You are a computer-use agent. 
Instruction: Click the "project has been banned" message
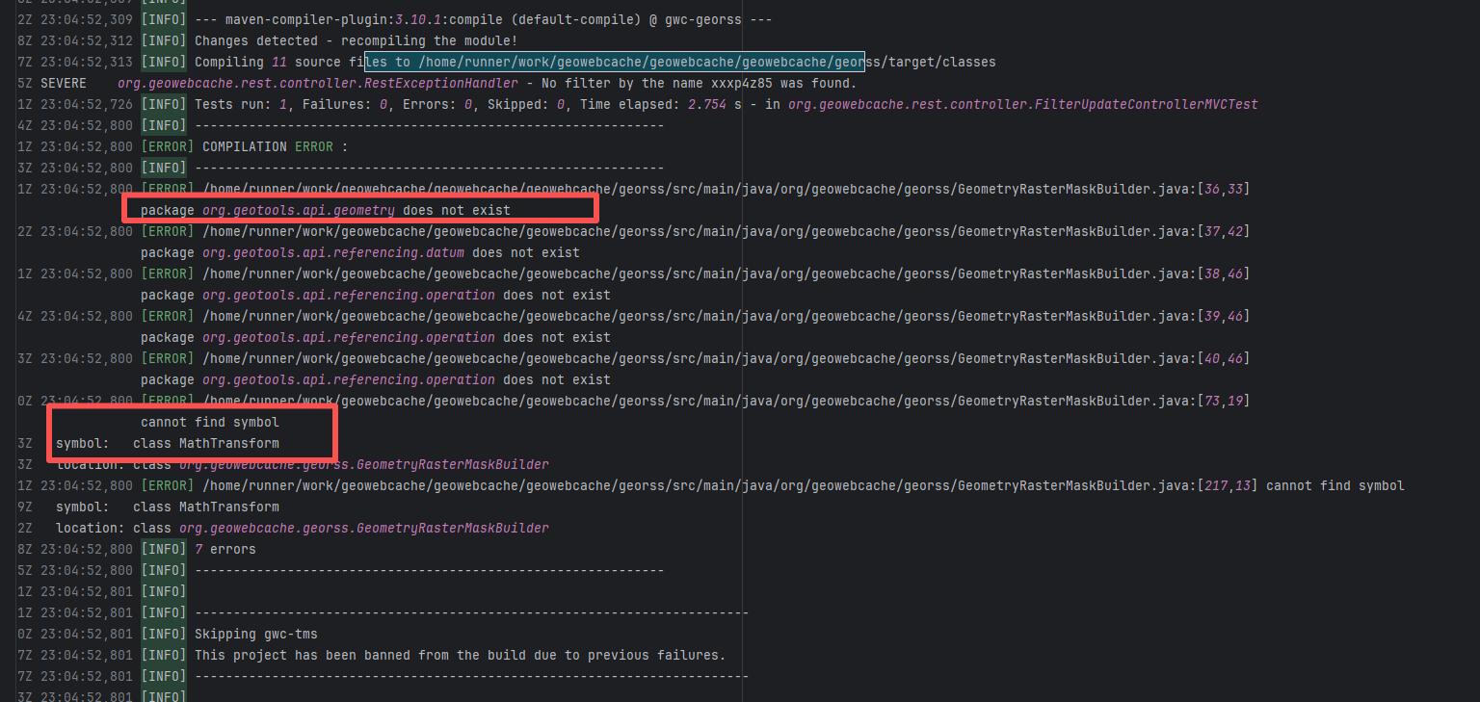[x=460, y=655]
